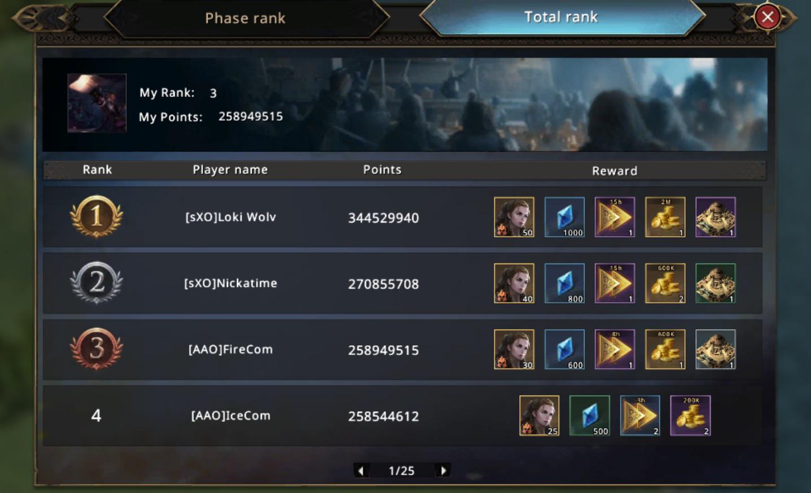Switch to the Phase rank tab
811x493 pixels.
246,18
